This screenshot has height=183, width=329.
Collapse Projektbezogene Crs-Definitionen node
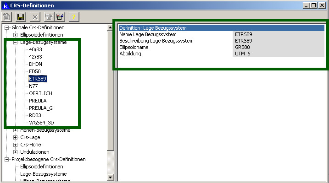(x=7, y=159)
